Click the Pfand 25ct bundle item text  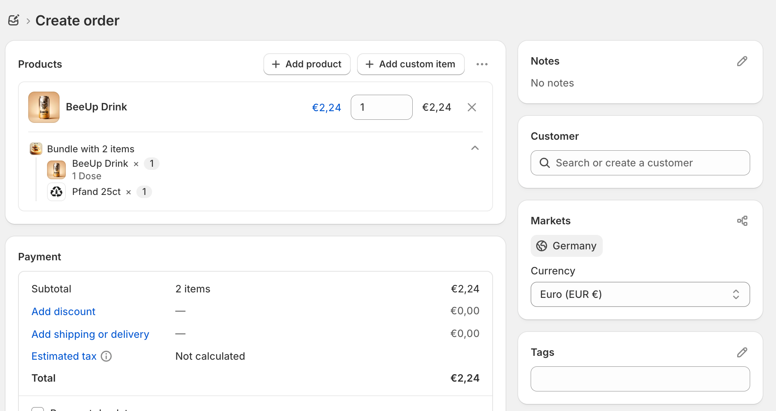click(96, 192)
